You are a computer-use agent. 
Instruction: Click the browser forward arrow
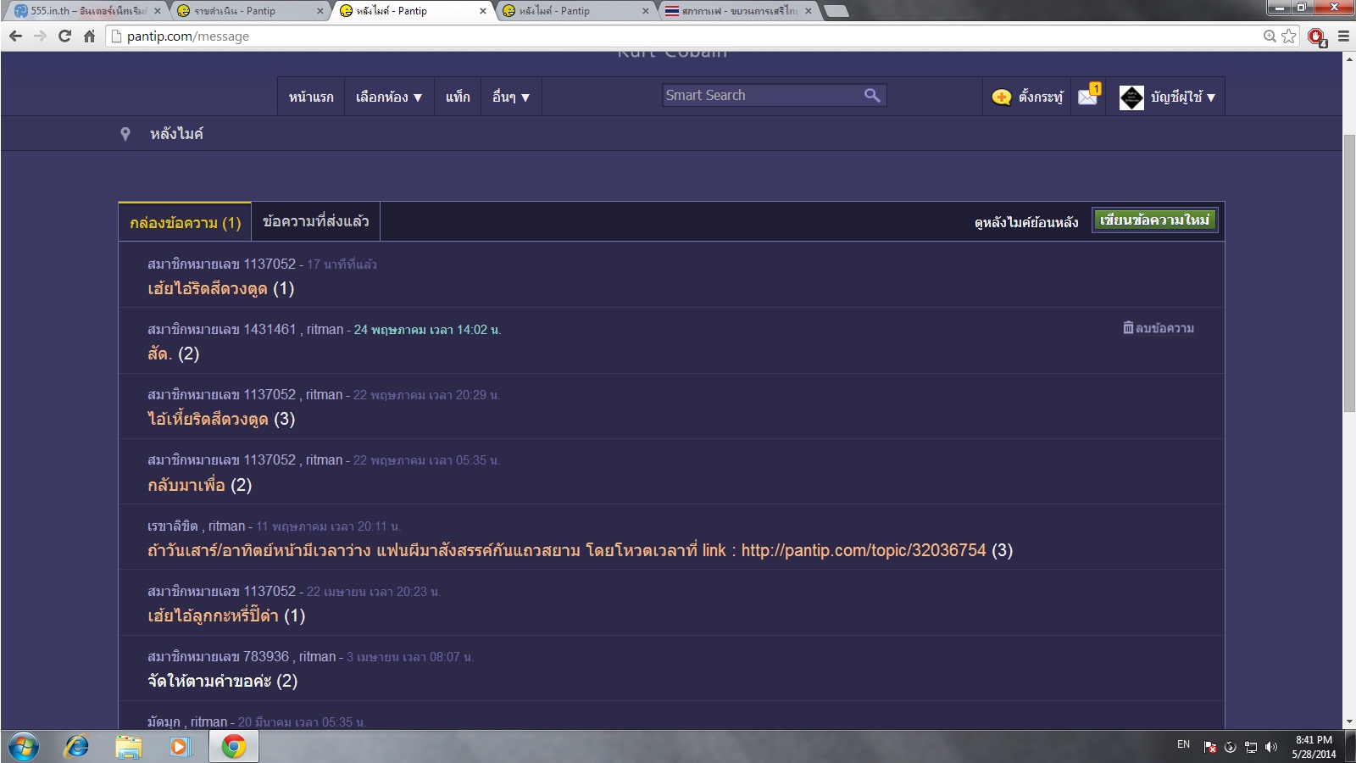point(40,36)
